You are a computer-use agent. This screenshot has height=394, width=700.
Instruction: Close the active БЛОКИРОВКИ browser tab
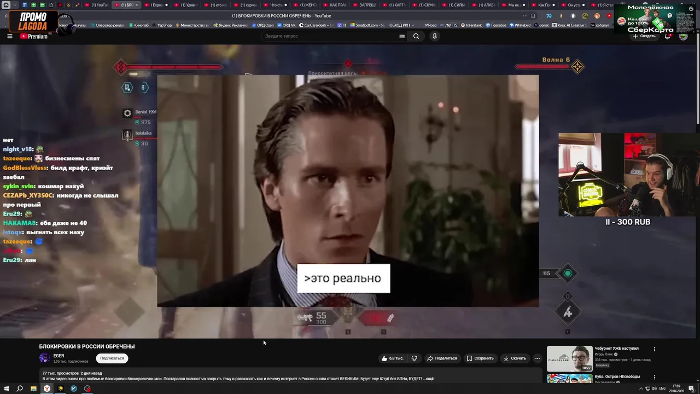tap(137, 5)
